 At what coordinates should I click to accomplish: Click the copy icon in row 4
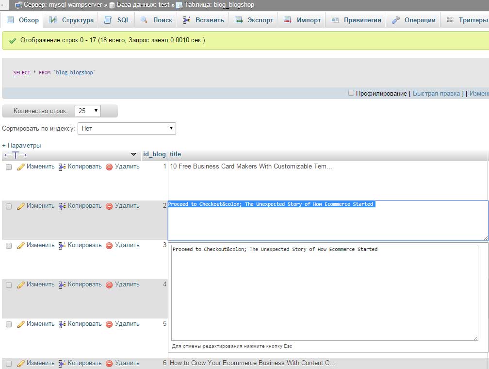62,285
